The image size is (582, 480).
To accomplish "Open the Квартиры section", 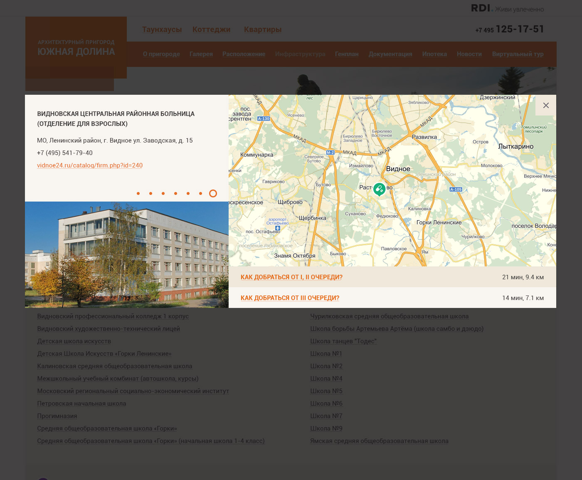I will 263,30.
